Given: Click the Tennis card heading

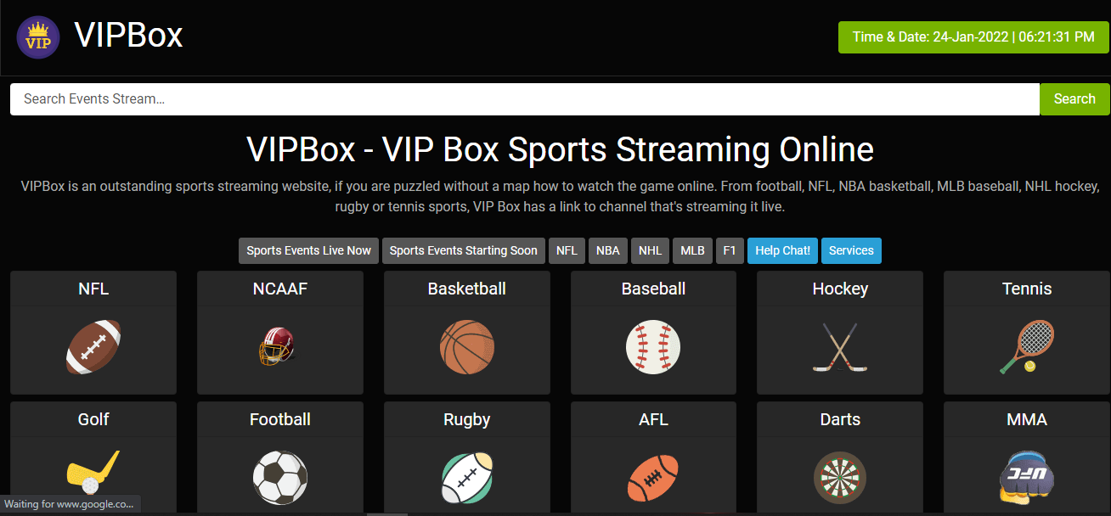Looking at the screenshot, I should click(1027, 289).
